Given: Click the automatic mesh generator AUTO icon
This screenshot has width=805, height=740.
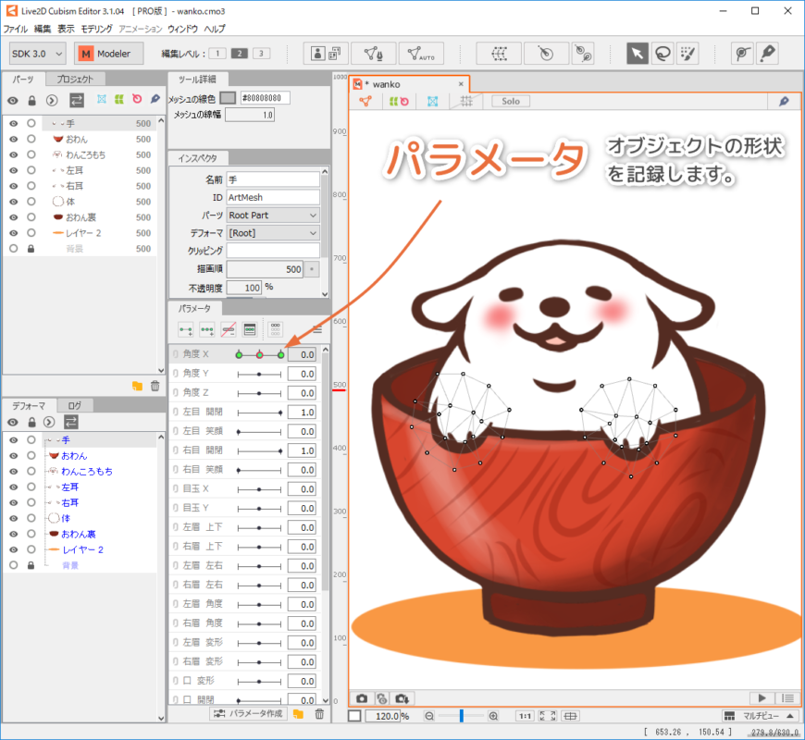Looking at the screenshot, I should click(420, 54).
